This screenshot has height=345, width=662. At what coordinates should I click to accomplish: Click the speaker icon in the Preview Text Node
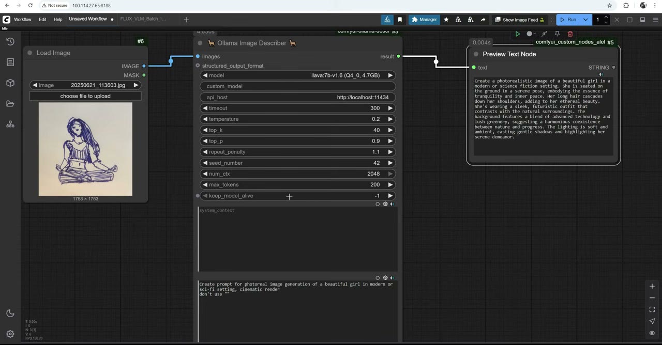601,75
